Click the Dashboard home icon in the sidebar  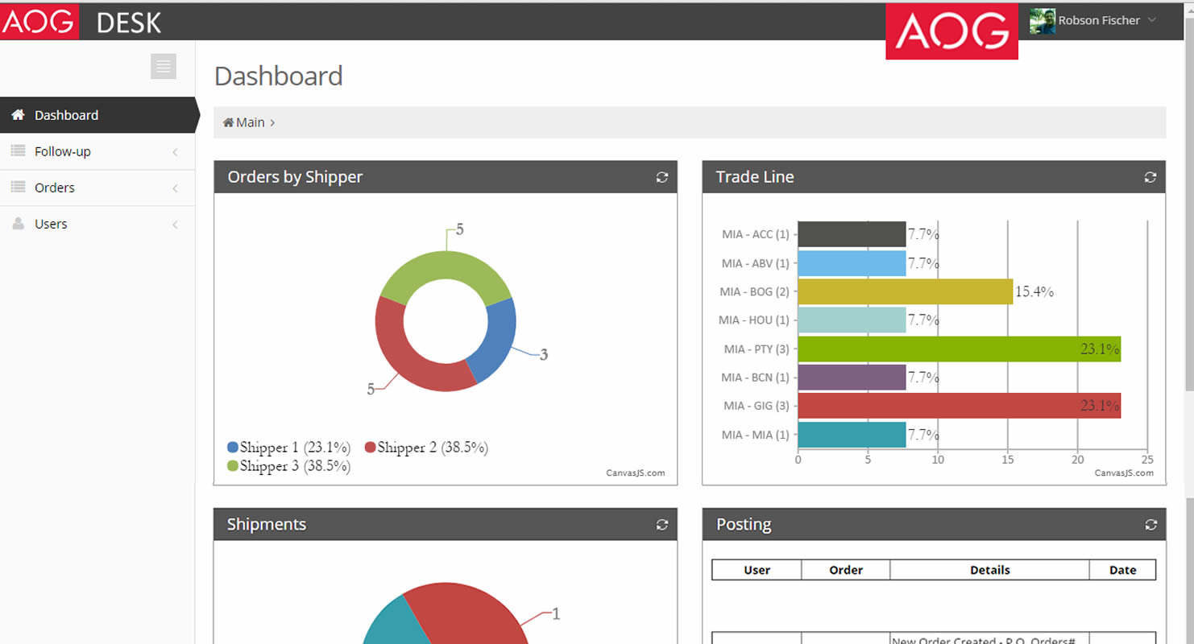[x=18, y=115]
